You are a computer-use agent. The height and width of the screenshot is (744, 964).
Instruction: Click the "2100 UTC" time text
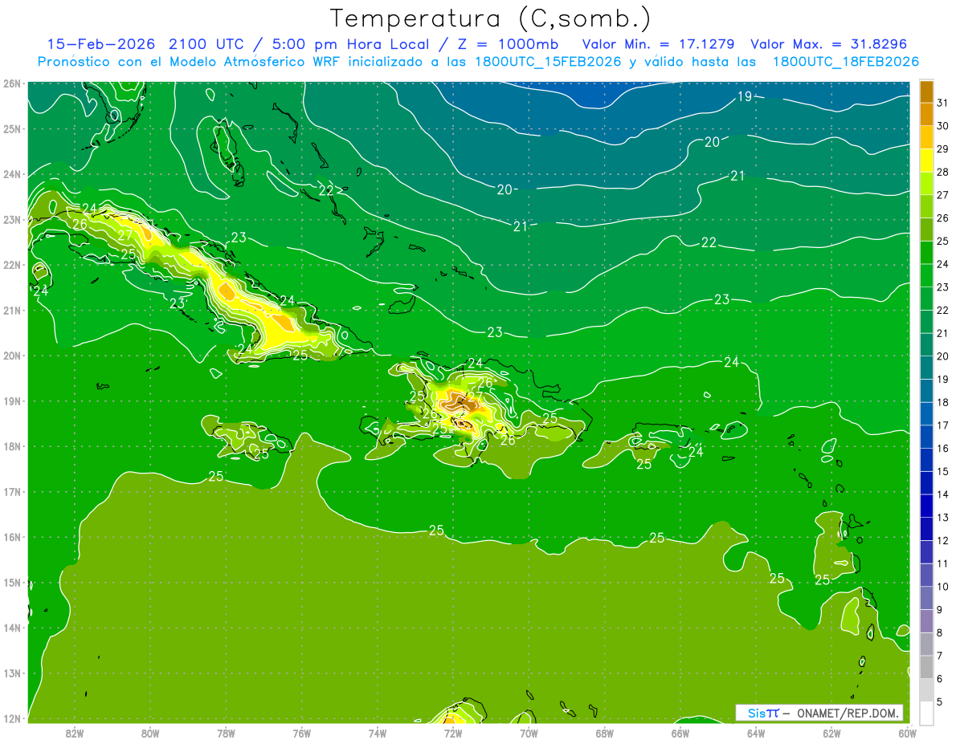coord(207,44)
